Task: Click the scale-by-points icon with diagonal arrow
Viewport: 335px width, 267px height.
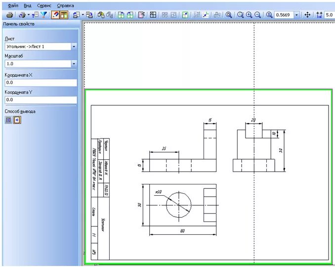Action: coord(206,15)
